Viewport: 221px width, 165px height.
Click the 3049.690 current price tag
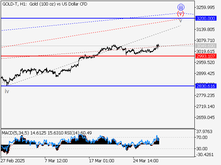[205, 46]
